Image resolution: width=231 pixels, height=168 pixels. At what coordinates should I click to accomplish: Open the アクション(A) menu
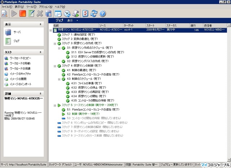pyautogui.click(x=46, y=7)
